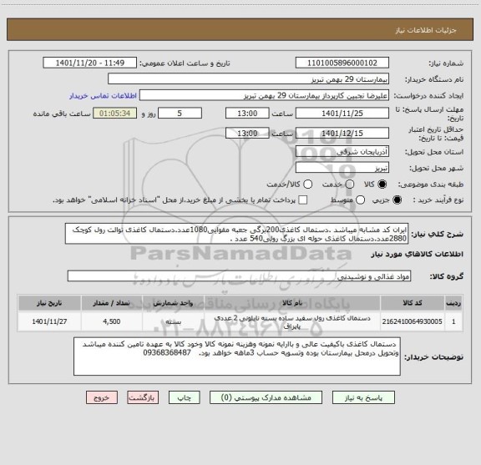The width and height of the screenshot is (481, 465).
Task: Click the row number cell 1
Action: point(453,321)
